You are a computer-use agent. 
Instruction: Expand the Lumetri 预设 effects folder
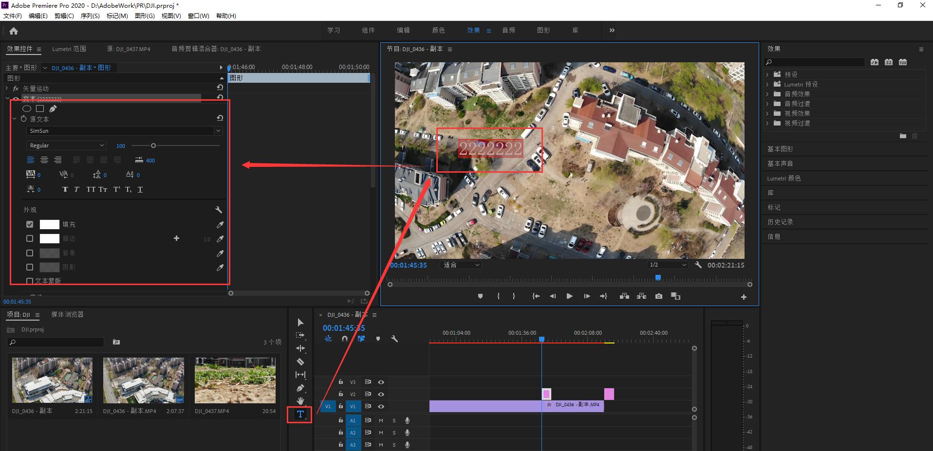coord(767,84)
